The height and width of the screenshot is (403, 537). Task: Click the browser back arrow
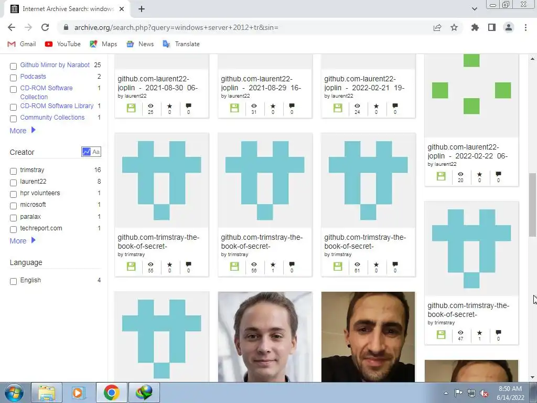click(x=12, y=27)
